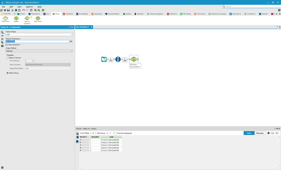Open the top-right help question mark icon
Screen dimensions: 281x170
point(279,10)
